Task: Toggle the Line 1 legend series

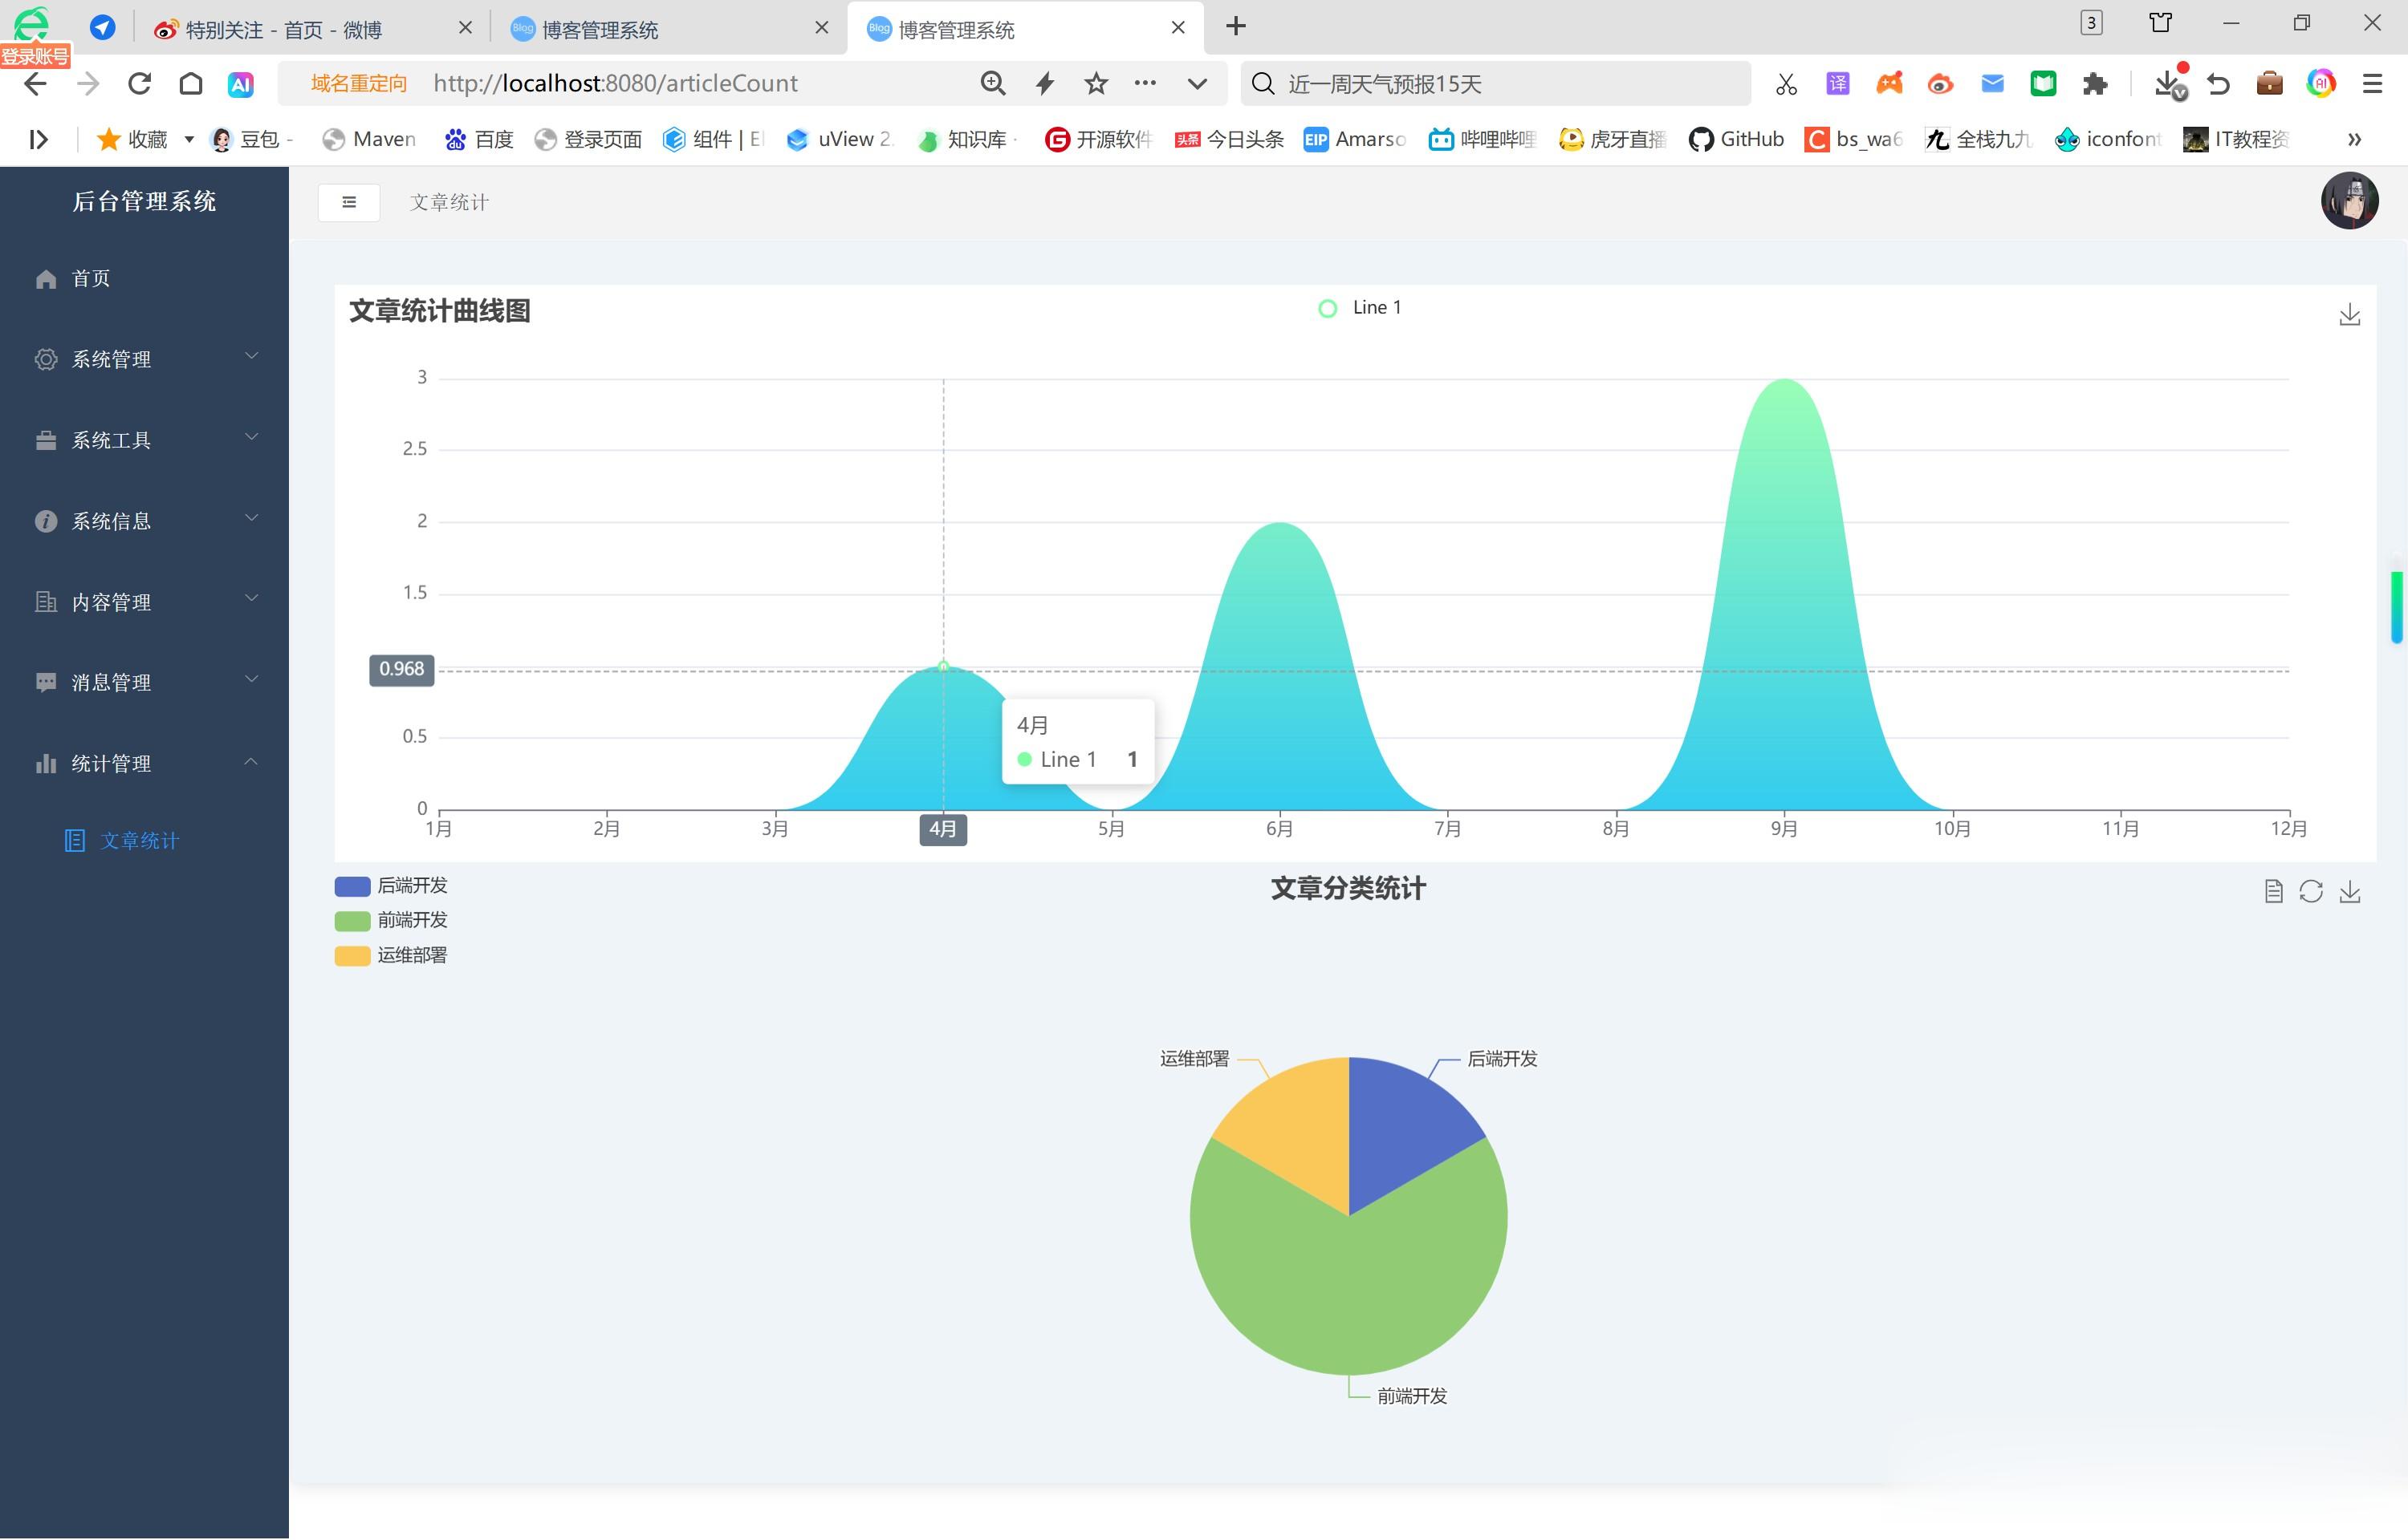Action: [x=1360, y=308]
